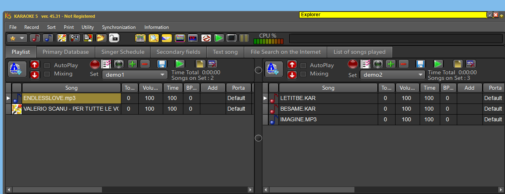505x194 pixels.
Task: Expand the demo2 Set dropdown
Action: 392,75
